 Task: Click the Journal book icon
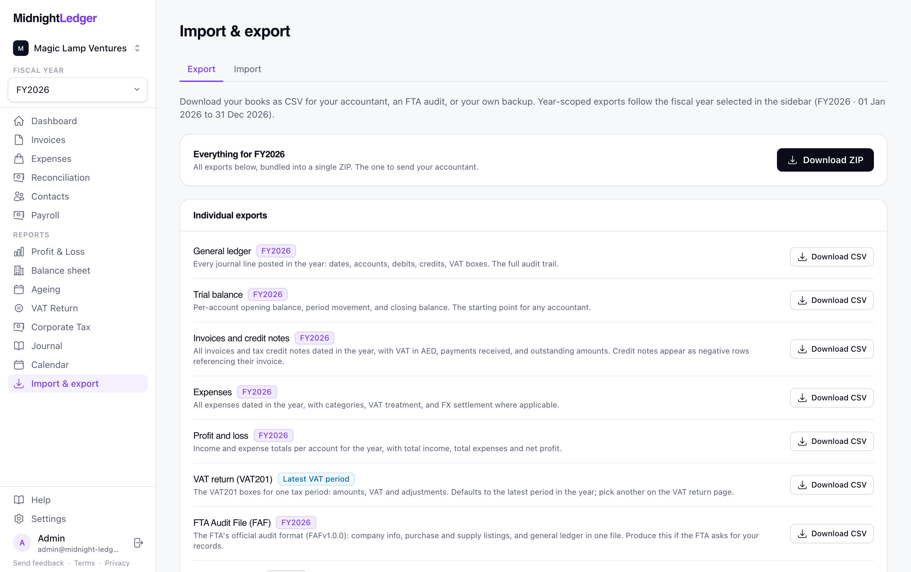click(x=19, y=346)
